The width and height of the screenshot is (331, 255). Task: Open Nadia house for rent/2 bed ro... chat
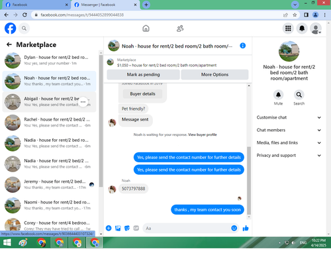[x=49, y=143]
